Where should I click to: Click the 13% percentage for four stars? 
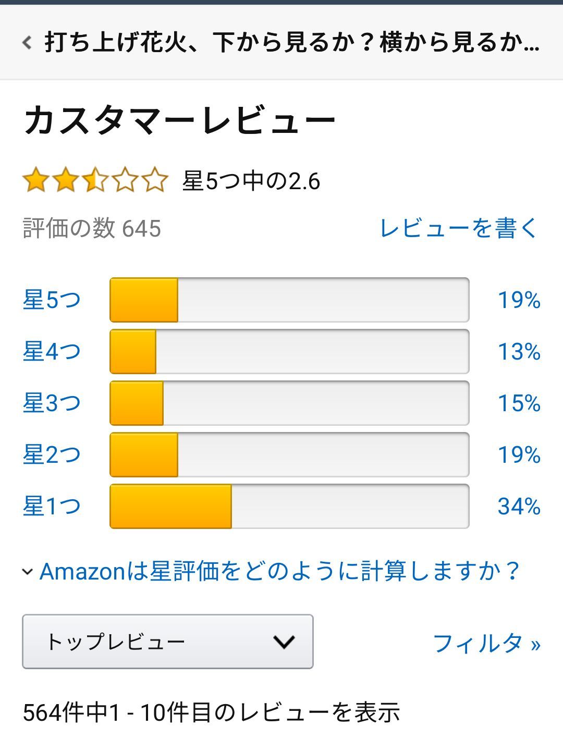(519, 351)
